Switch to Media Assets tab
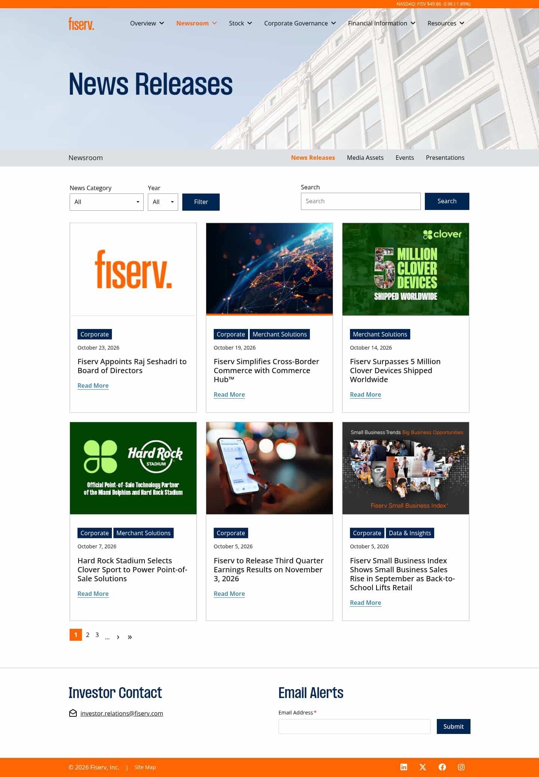The width and height of the screenshot is (539, 777). click(365, 158)
